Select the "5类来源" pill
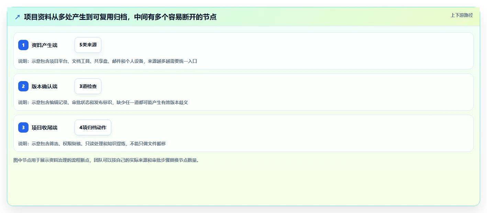Screen dimensions: 487x213 click(88, 45)
